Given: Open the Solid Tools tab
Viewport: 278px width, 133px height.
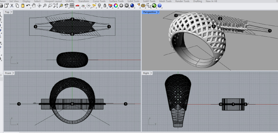Looking at the screenshot, I should tap(133, 1).
